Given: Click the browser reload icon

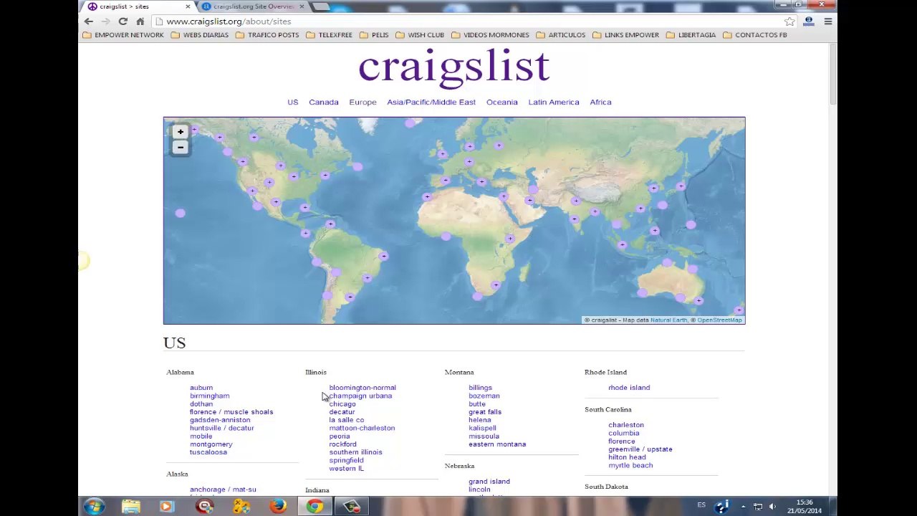Looking at the screenshot, I should pos(123,21).
